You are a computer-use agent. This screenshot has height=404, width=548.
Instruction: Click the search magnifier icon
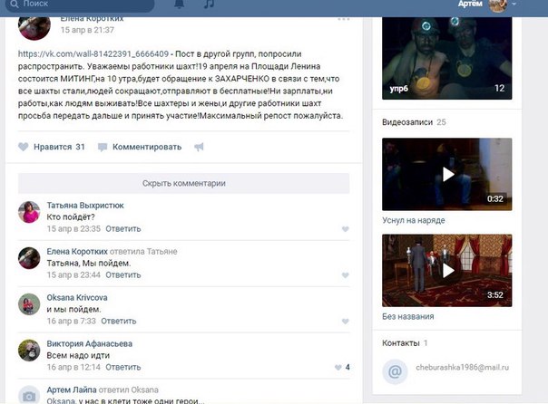[x=15, y=5]
